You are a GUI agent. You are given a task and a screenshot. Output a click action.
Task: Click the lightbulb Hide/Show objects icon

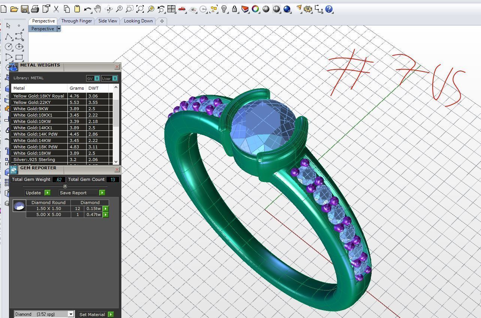coord(224,9)
